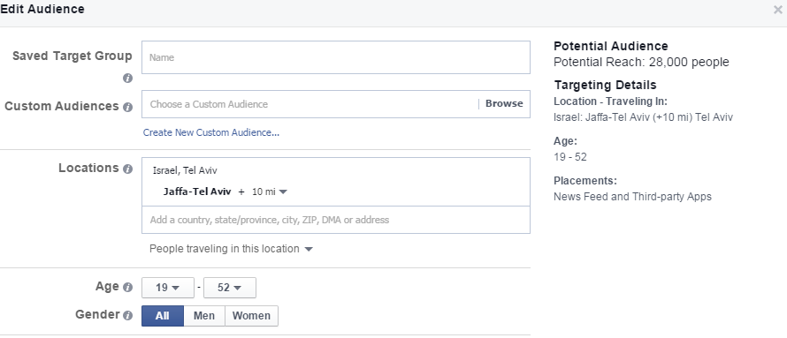Click the Israel, Tel Aviv location header

185,170
